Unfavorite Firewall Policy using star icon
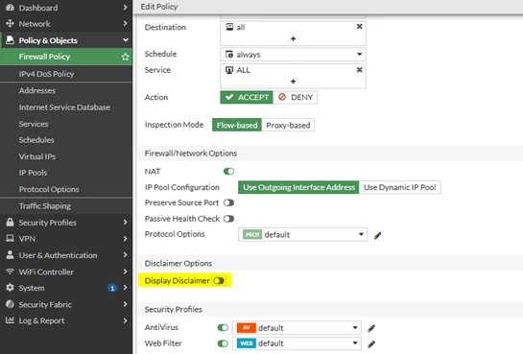This screenshot has height=354, width=523. tap(125, 57)
